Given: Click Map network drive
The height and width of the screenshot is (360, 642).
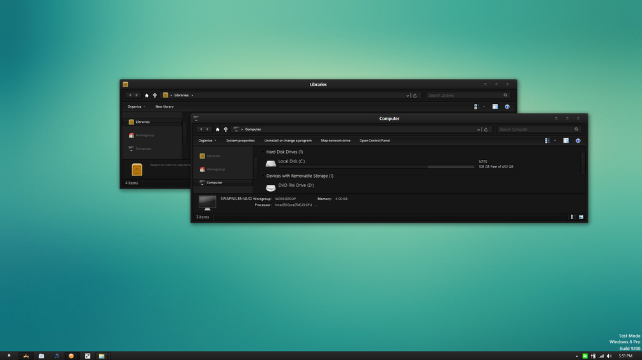Looking at the screenshot, I should (x=335, y=140).
